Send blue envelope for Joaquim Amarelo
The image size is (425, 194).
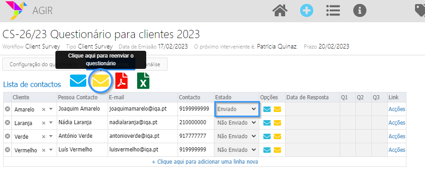point(267,109)
